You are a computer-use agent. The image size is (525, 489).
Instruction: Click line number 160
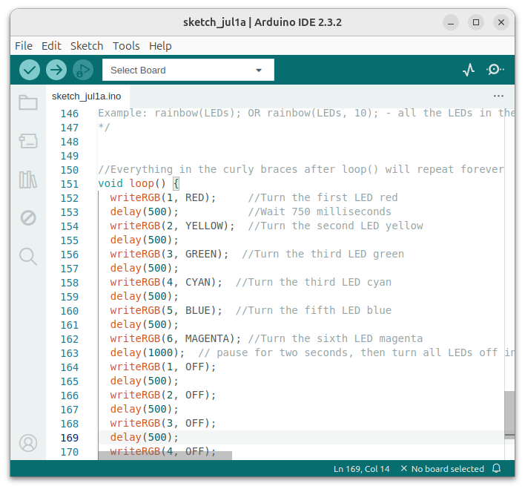coord(69,311)
